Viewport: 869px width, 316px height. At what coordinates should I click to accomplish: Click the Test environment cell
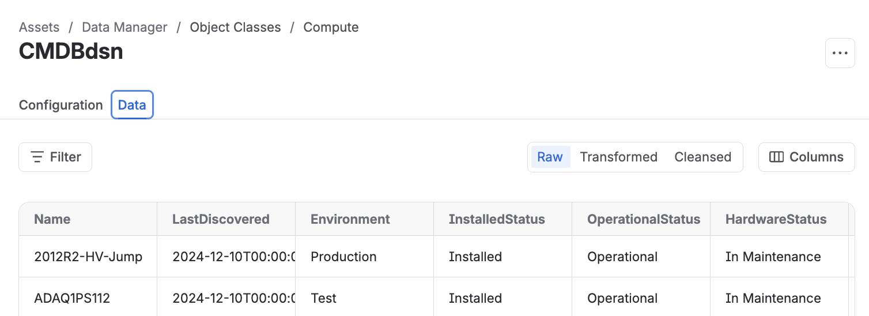click(365, 298)
